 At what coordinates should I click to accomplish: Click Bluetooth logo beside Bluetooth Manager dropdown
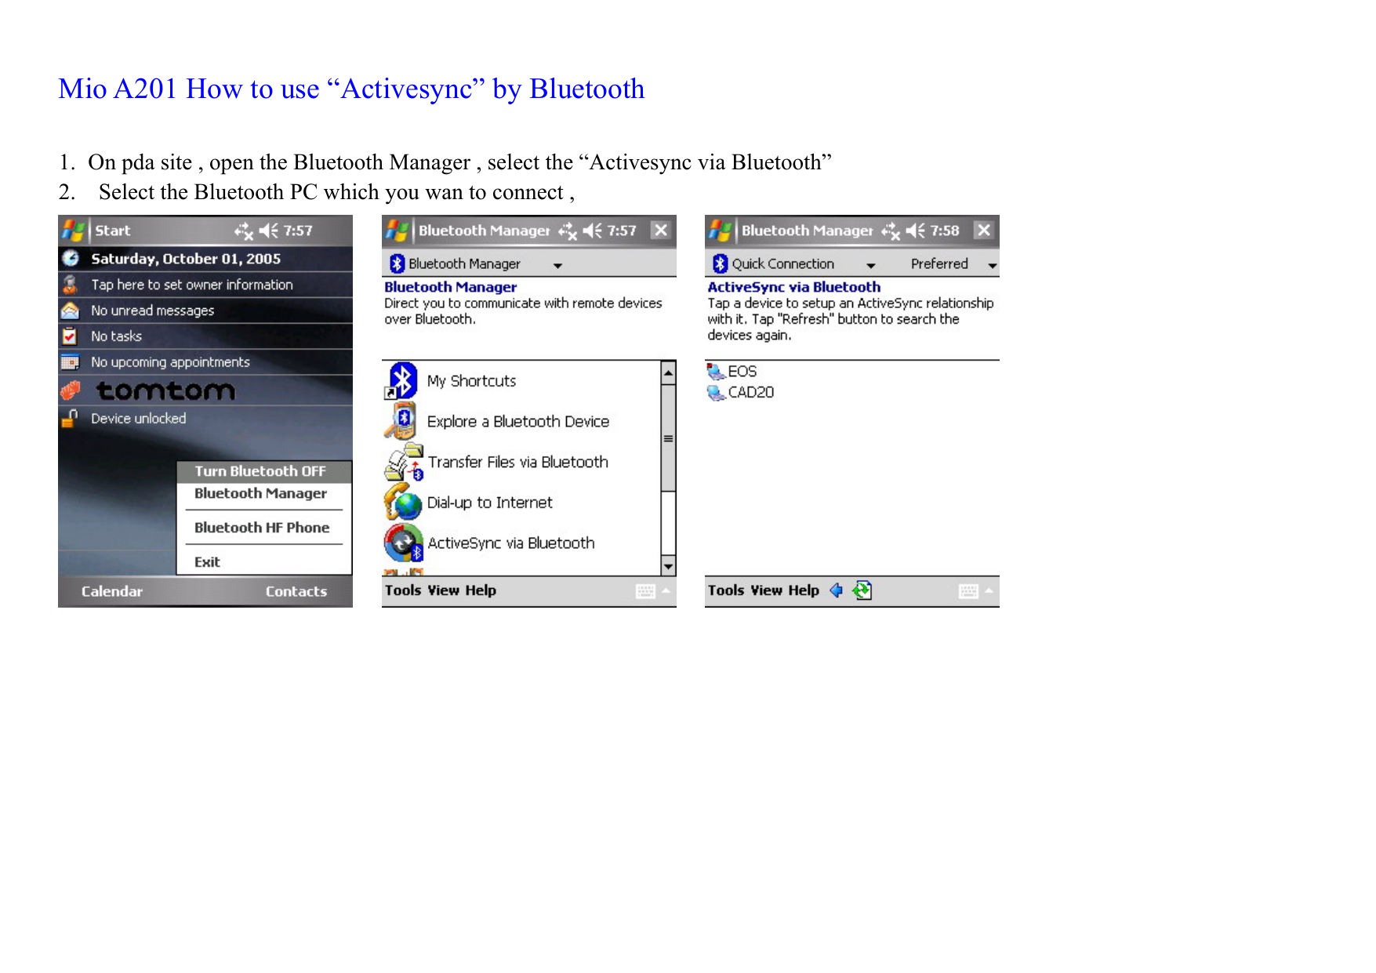pos(397,263)
